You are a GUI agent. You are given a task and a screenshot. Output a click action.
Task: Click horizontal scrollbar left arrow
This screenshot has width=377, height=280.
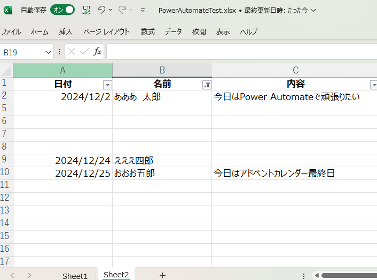click(x=317, y=276)
